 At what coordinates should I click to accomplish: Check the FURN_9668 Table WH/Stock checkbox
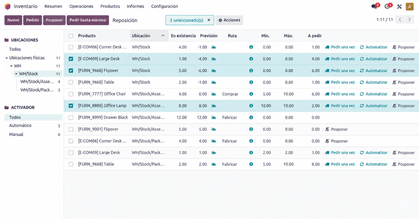click(x=71, y=82)
